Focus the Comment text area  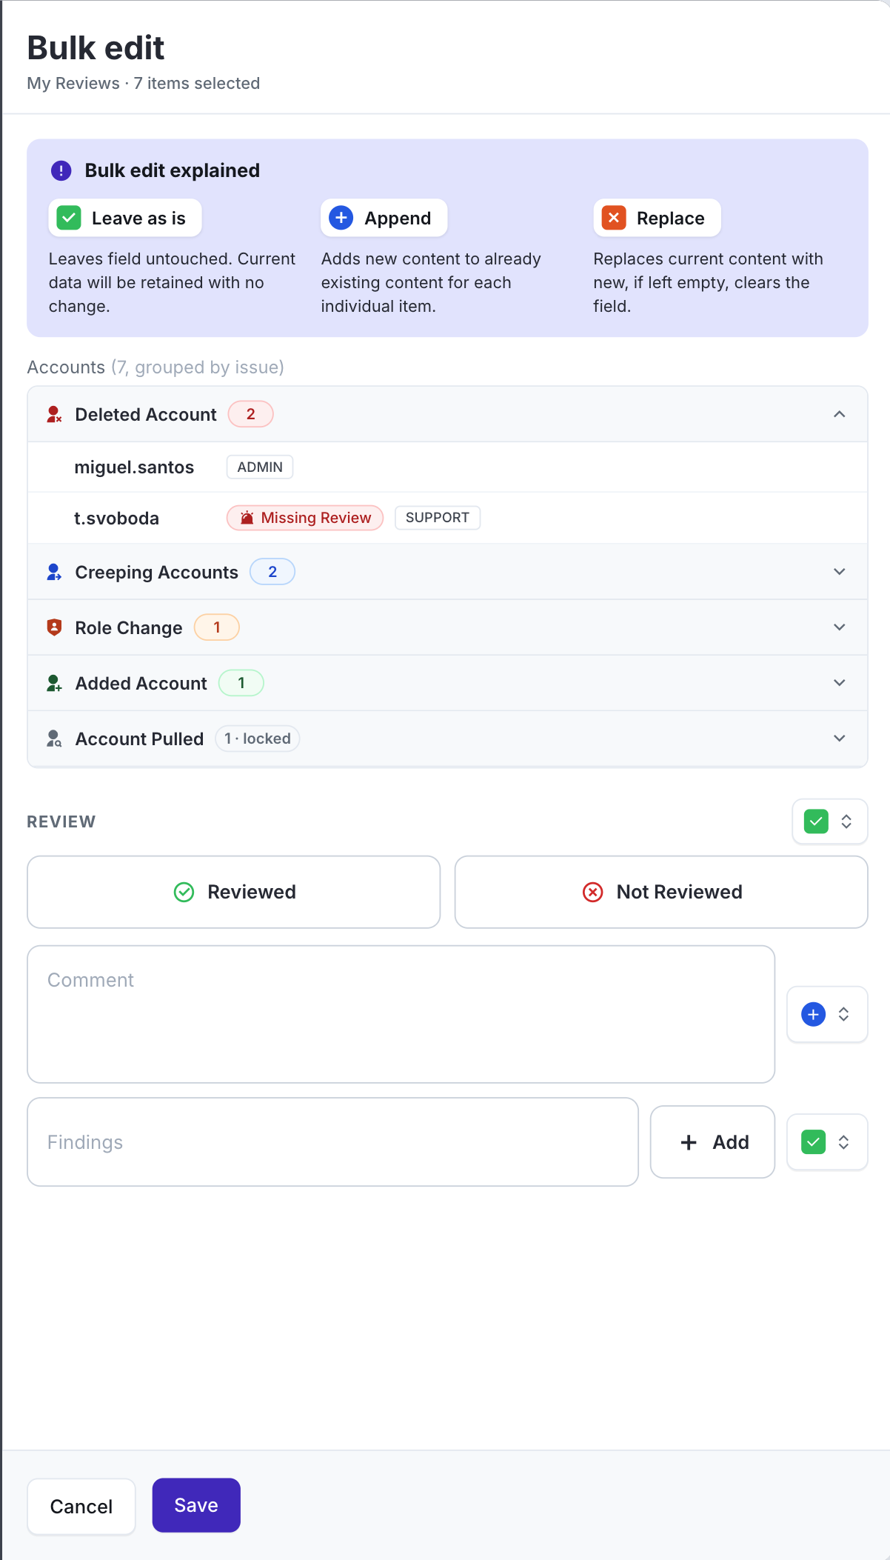(401, 1015)
